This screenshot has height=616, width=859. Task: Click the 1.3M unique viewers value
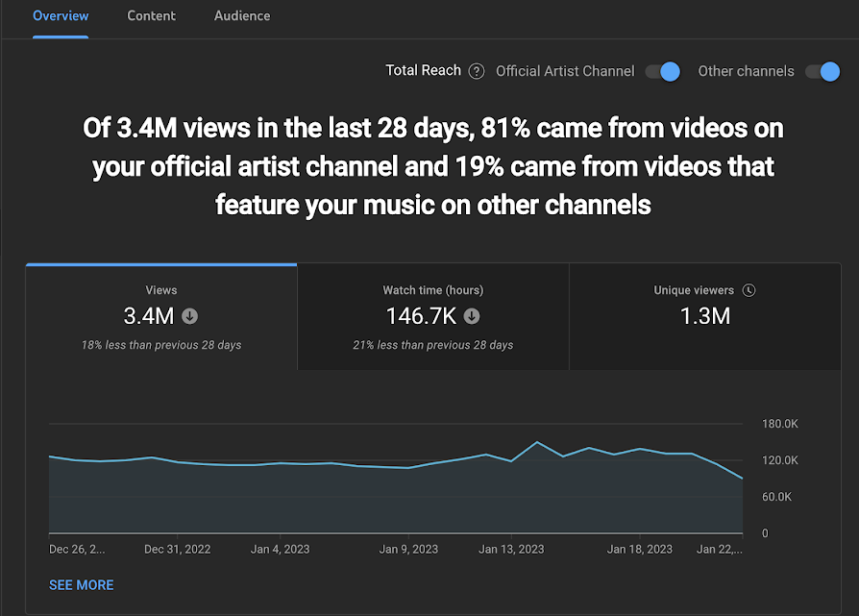pyautogui.click(x=705, y=316)
